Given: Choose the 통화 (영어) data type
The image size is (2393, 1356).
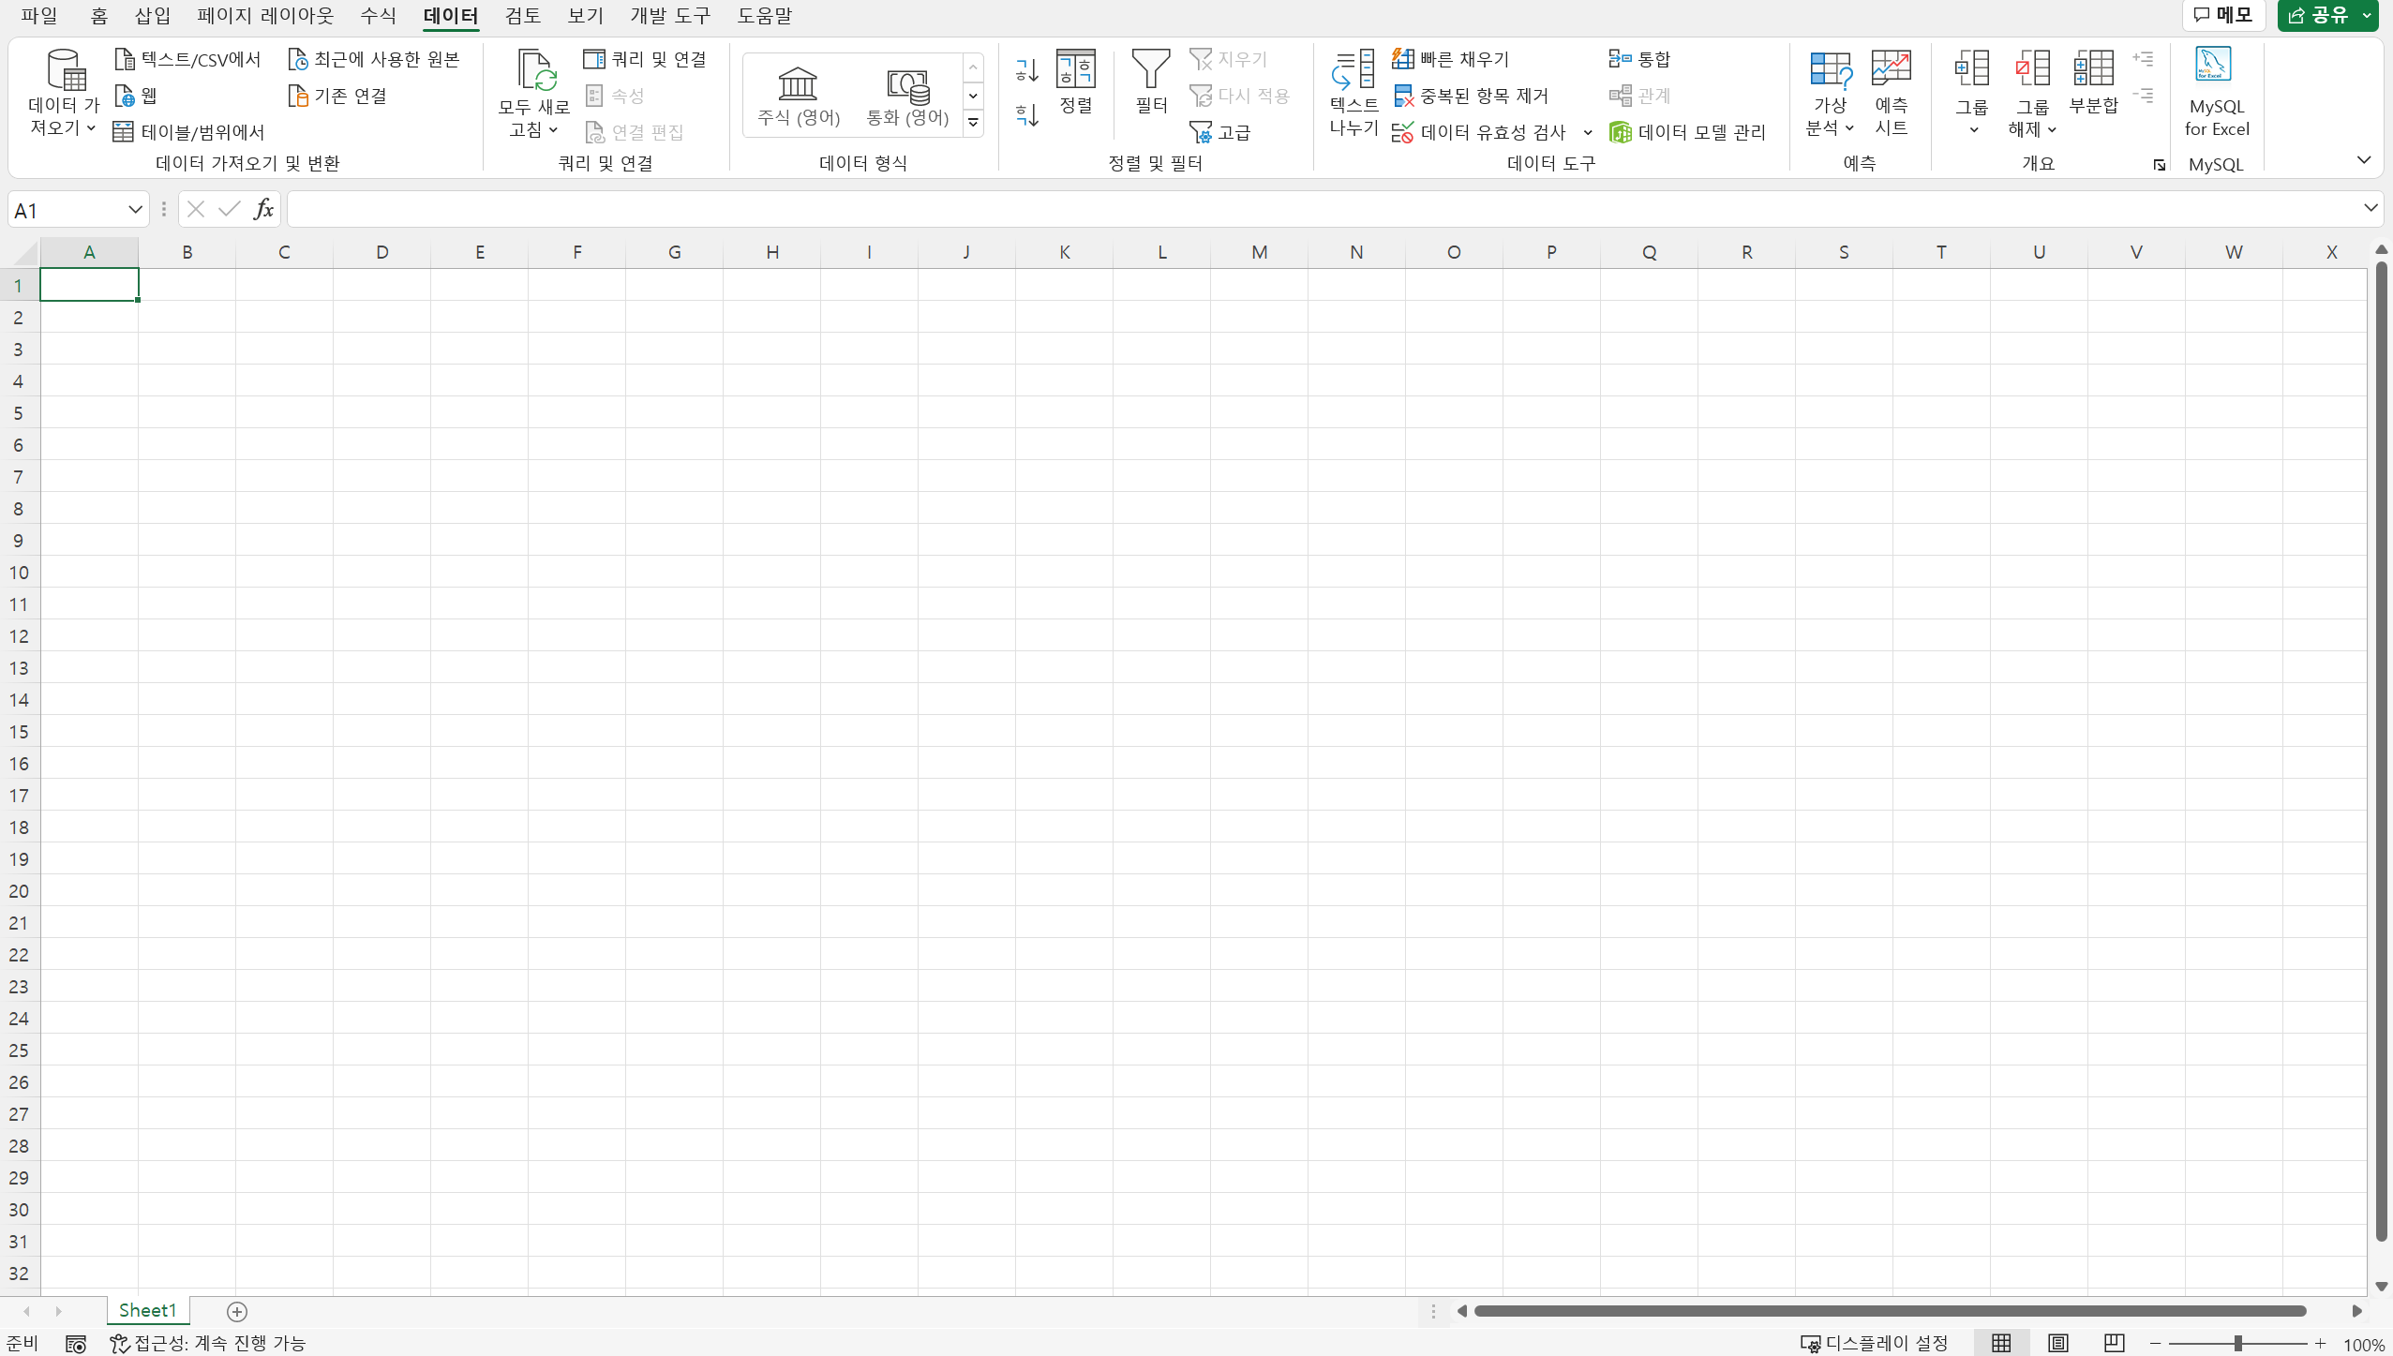Looking at the screenshot, I should pos(907,96).
